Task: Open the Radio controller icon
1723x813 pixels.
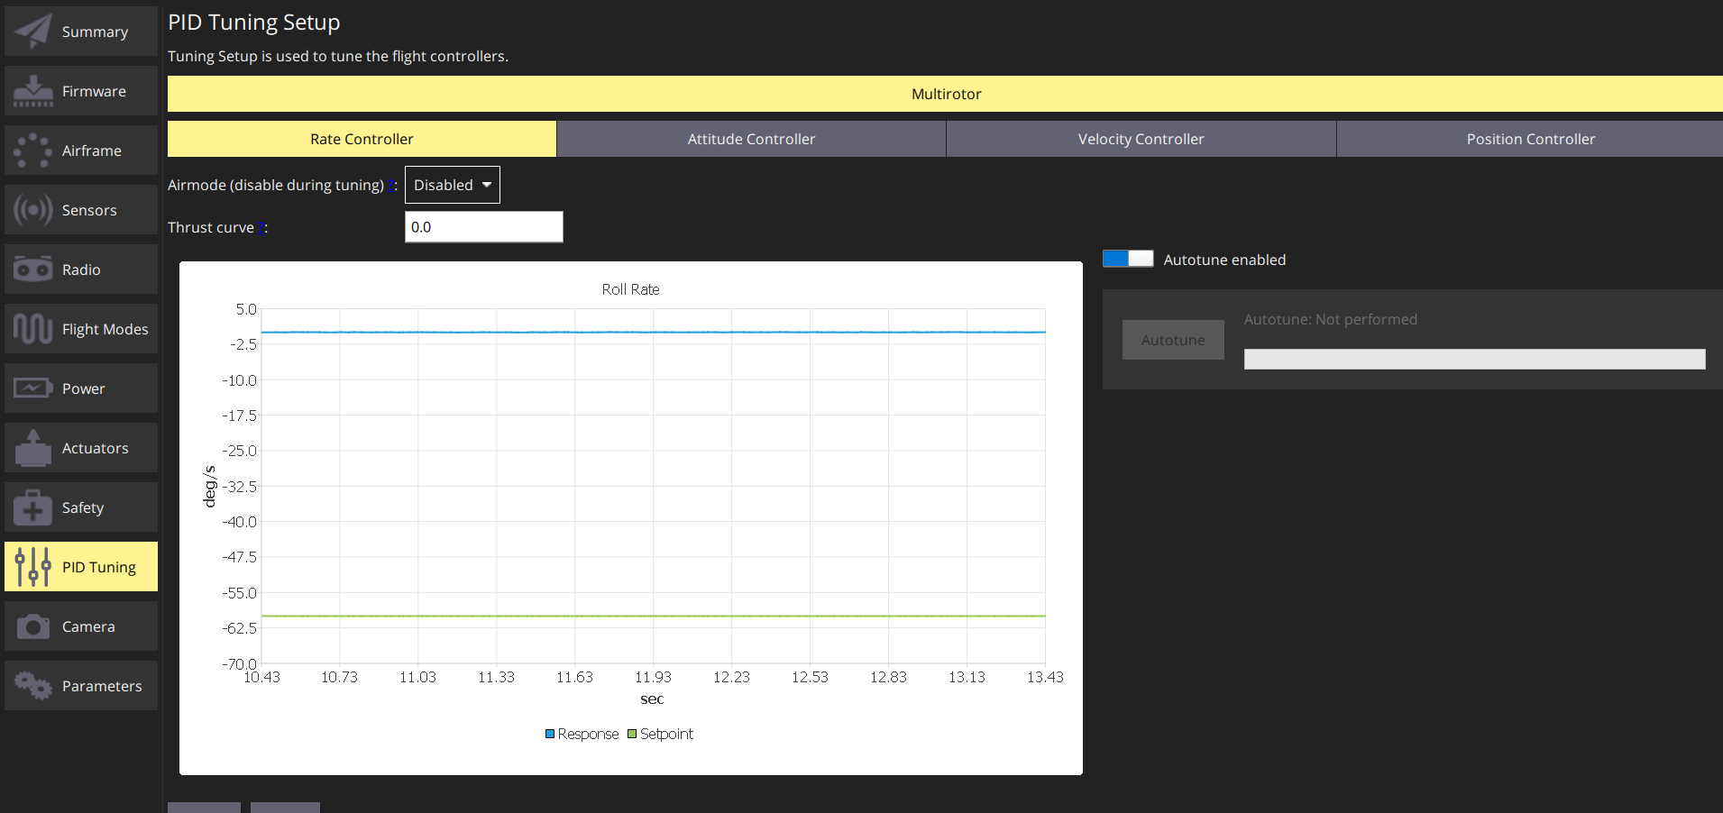Action: pyautogui.click(x=33, y=269)
